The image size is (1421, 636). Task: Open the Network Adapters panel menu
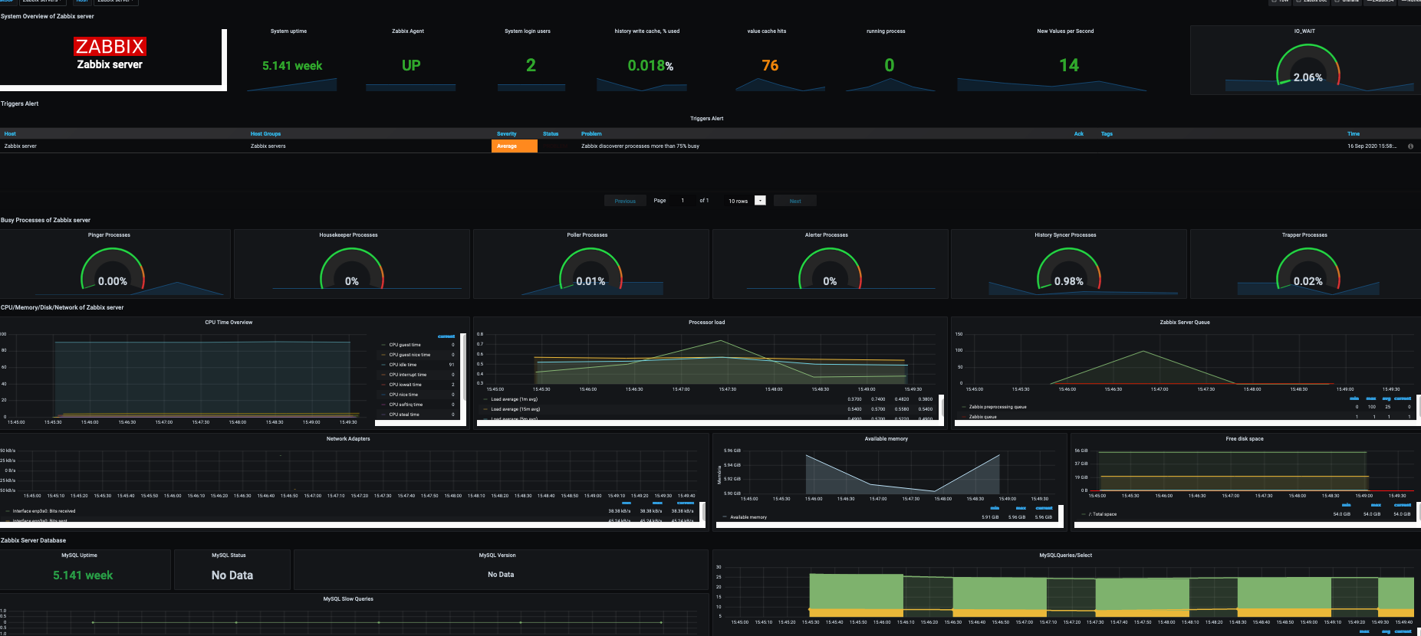coord(348,439)
